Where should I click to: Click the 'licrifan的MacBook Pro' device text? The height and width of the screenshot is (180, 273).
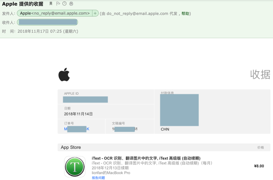tap(111, 173)
